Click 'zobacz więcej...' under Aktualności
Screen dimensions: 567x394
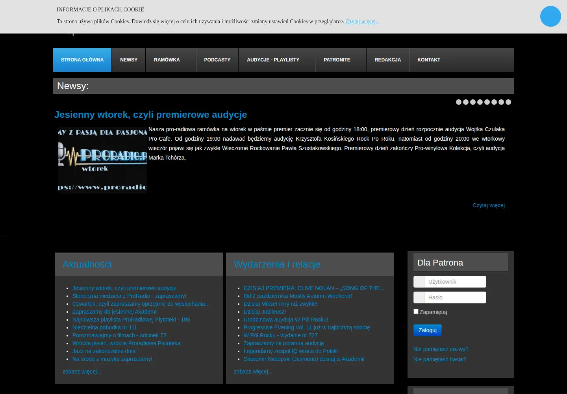click(x=82, y=372)
